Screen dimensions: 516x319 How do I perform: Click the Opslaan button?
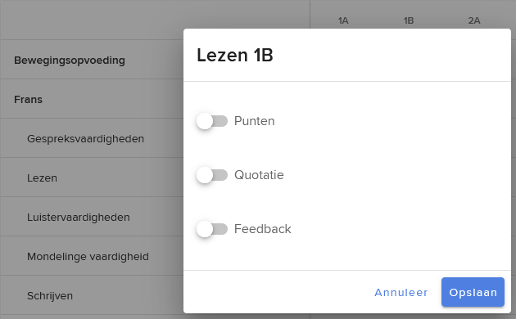pos(473,292)
